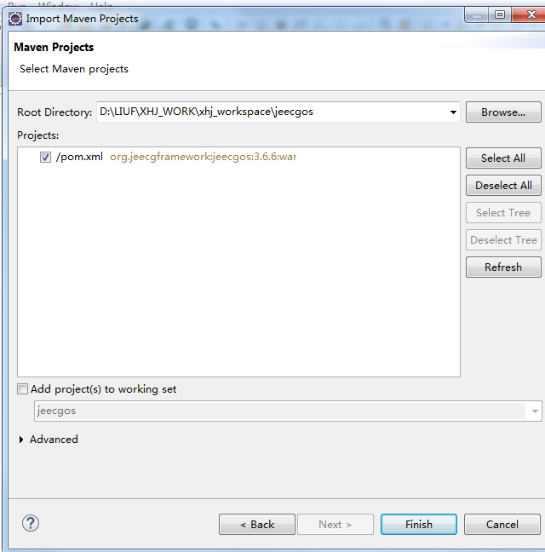Image resolution: width=545 pixels, height=552 pixels.
Task: Enable Add project(s) to working set
Action: click(x=22, y=389)
